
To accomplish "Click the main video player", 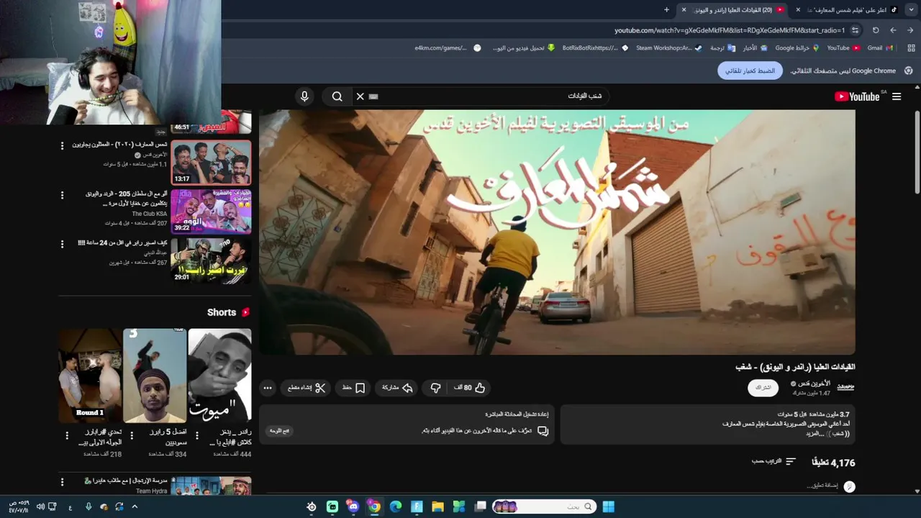I will [x=557, y=232].
